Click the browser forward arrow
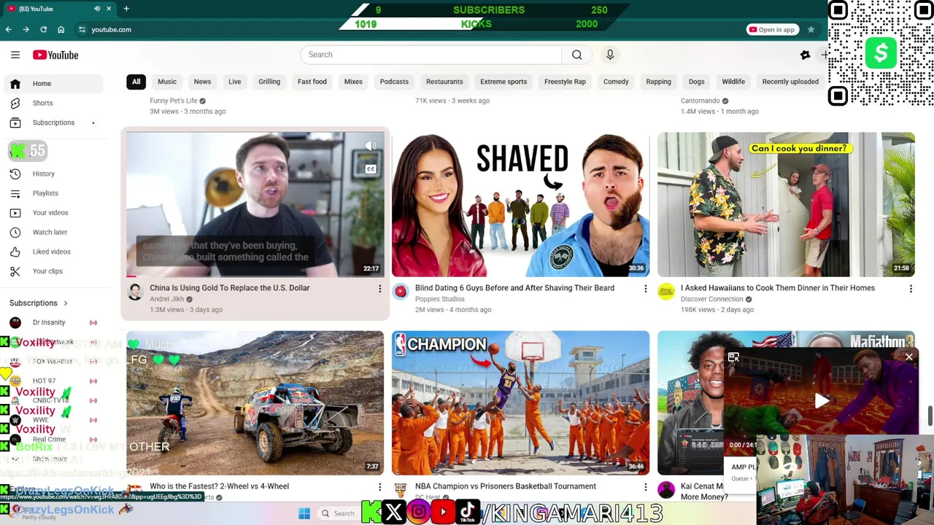This screenshot has height=525, width=934. [x=26, y=30]
